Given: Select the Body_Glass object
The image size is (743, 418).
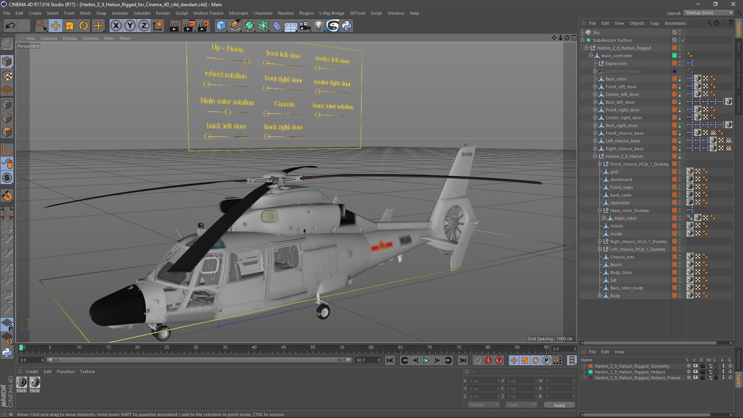Looking at the screenshot, I should [621, 272].
